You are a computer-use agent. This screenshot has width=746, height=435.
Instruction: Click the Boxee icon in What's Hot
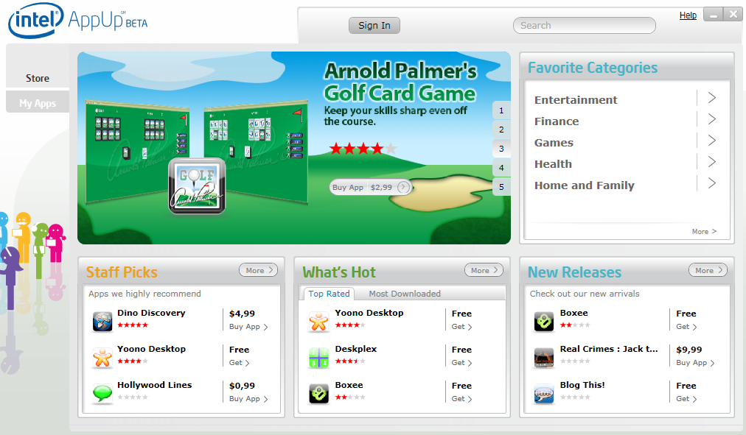pyautogui.click(x=318, y=393)
